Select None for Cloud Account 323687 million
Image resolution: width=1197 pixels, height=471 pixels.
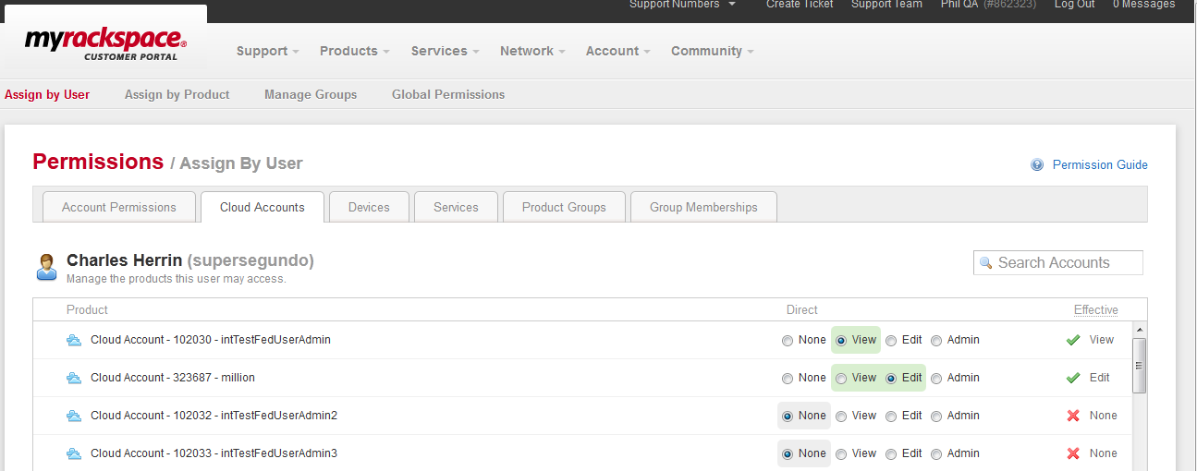click(x=788, y=379)
